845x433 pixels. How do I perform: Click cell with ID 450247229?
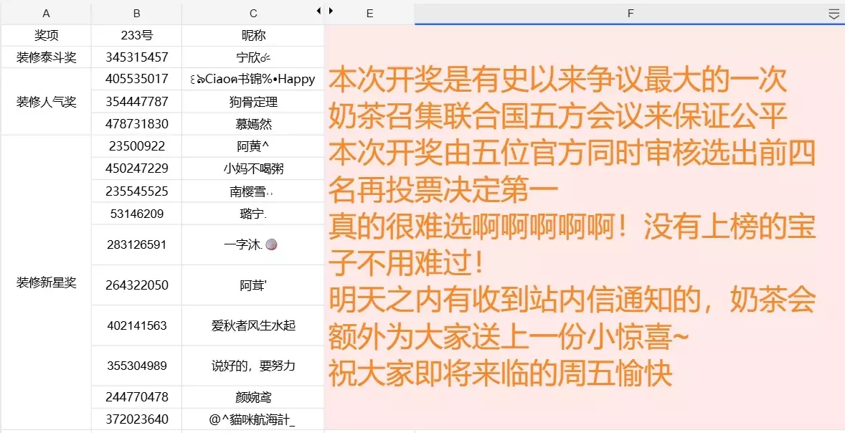[136, 168]
